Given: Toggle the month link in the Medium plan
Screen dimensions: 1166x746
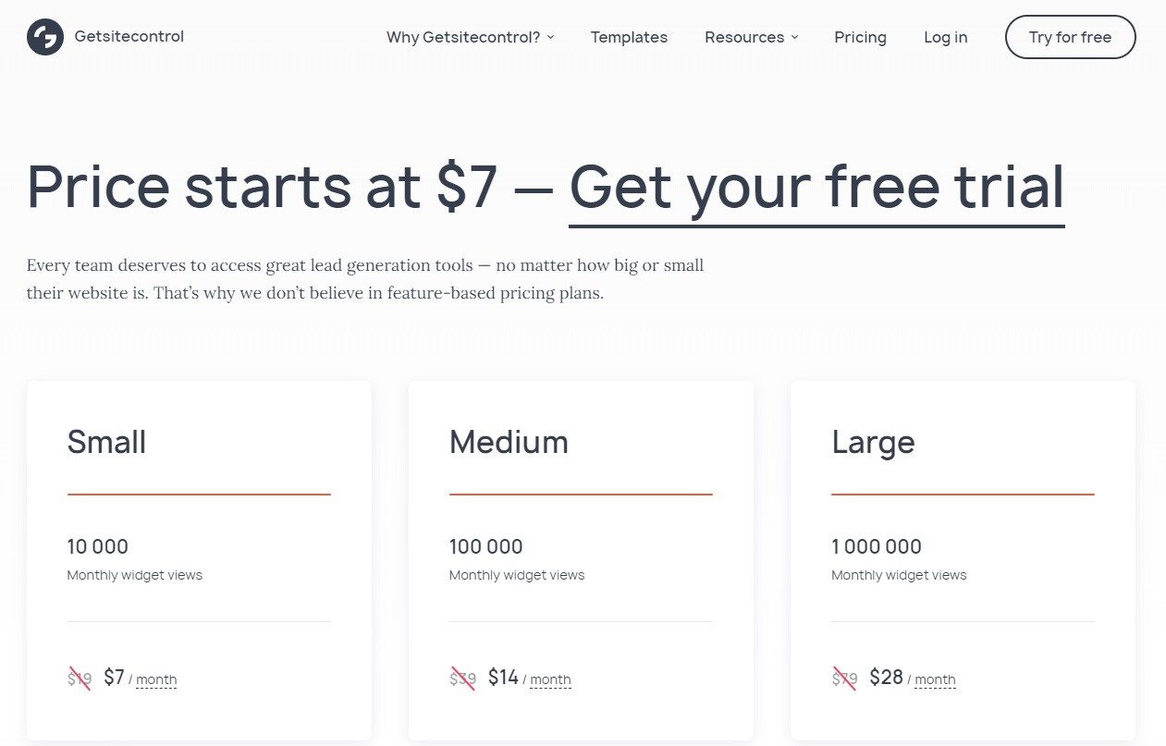Looking at the screenshot, I should [550, 680].
